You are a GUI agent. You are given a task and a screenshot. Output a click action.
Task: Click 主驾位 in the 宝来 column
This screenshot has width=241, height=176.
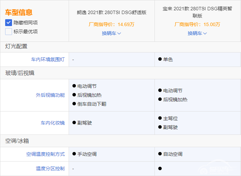pos(171,119)
